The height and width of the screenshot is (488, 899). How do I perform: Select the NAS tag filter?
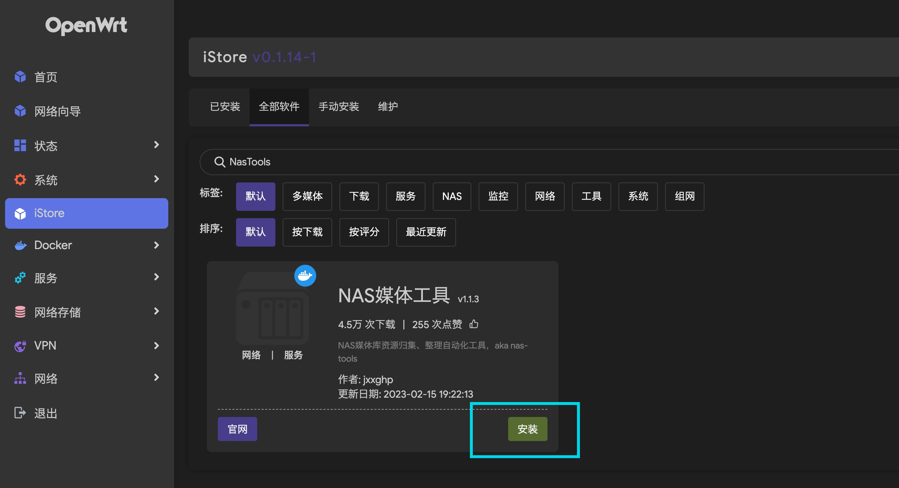click(452, 196)
